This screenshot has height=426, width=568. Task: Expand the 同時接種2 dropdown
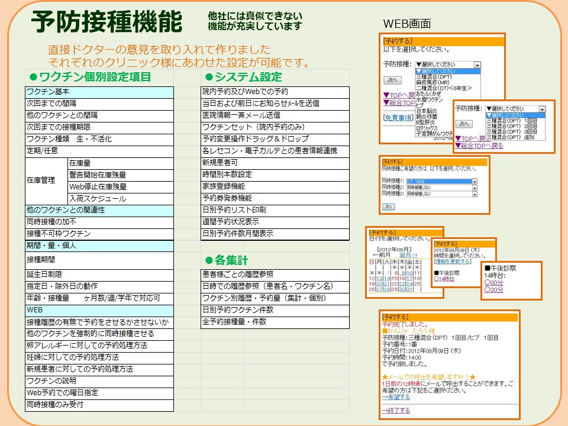tap(474, 187)
